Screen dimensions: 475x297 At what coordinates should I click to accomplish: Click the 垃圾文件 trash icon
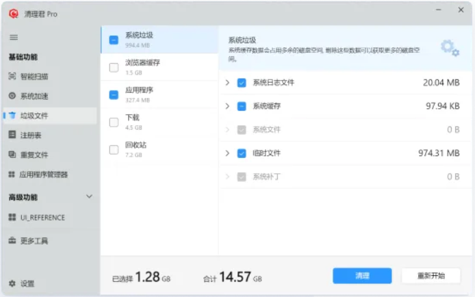[x=12, y=116]
